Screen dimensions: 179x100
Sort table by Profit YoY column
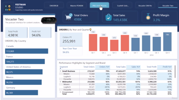tap(167, 67)
